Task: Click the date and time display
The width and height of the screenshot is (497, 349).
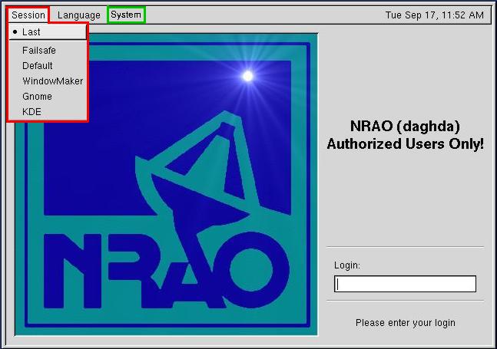Action: pos(435,15)
